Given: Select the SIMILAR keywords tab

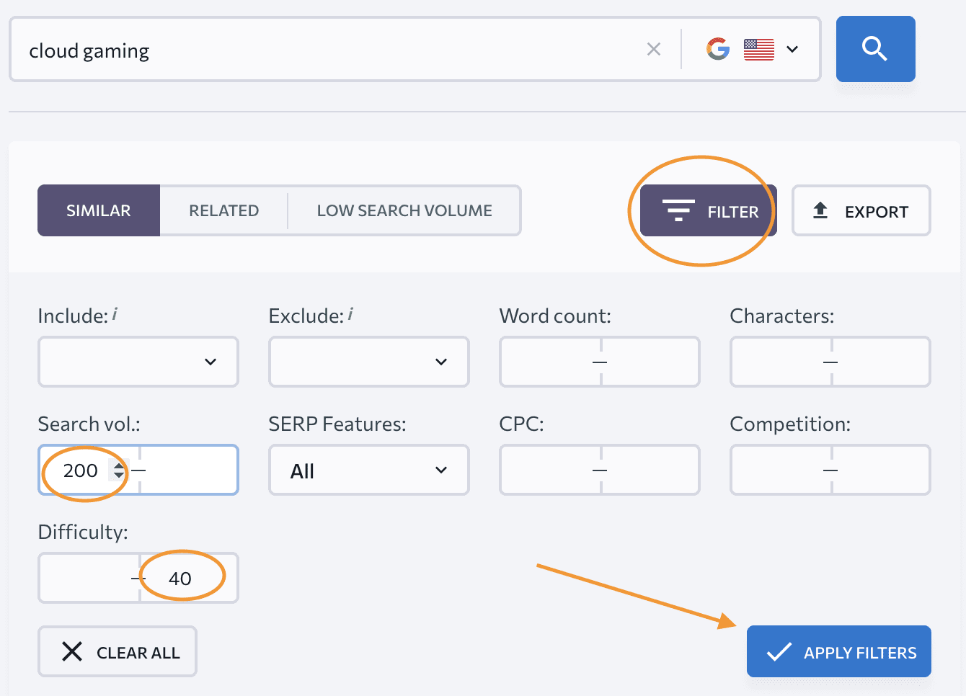Looking at the screenshot, I should point(99,210).
